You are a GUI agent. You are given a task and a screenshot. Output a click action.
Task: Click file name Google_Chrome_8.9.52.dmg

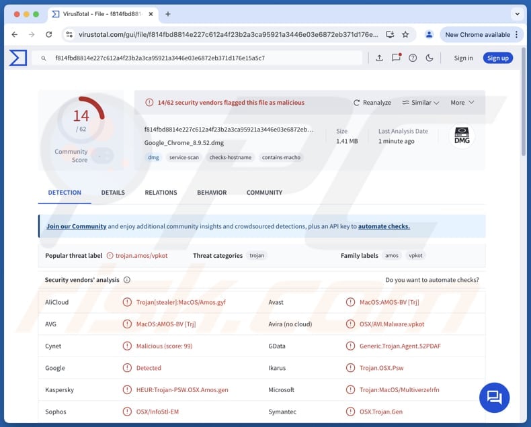184,143
